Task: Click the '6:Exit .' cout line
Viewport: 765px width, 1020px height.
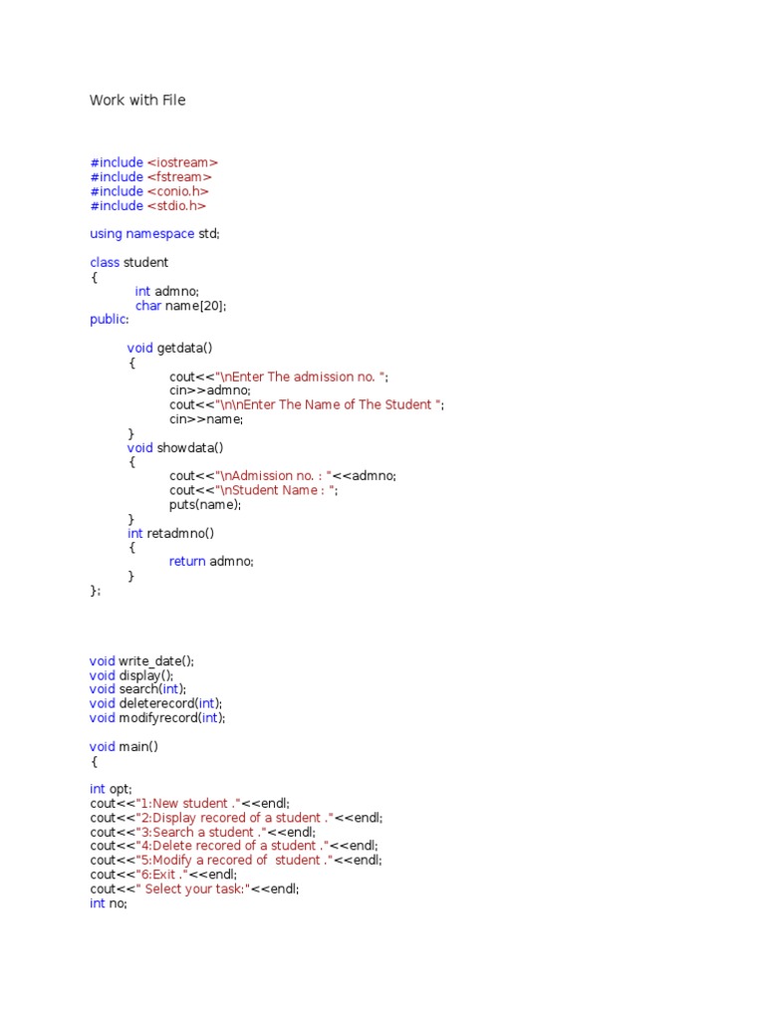Action: [x=163, y=875]
